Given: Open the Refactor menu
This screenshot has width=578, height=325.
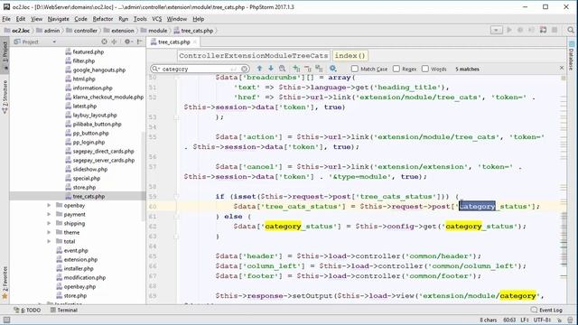Looking at the screenshot, I should coord(102,19).
